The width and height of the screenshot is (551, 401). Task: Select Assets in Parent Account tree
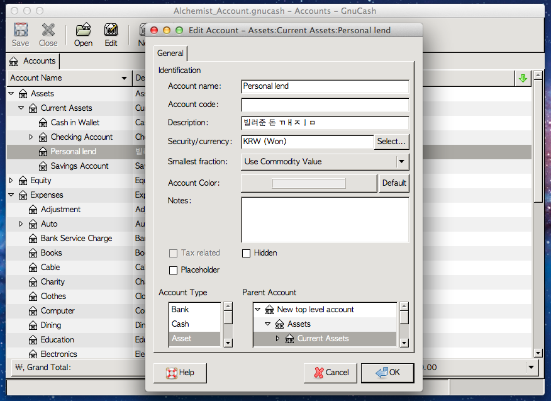click(325, 324)
